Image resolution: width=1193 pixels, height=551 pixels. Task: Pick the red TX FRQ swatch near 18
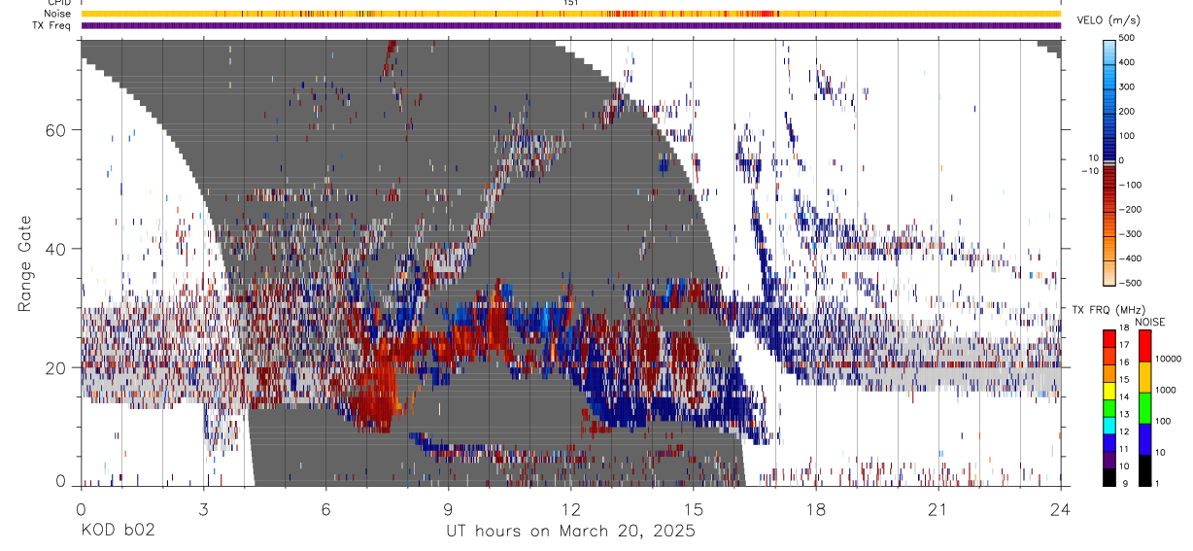1108,337
